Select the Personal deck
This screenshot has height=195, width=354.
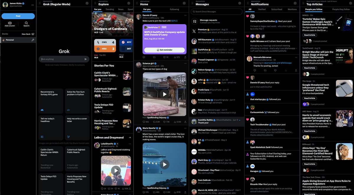[18, 40]
